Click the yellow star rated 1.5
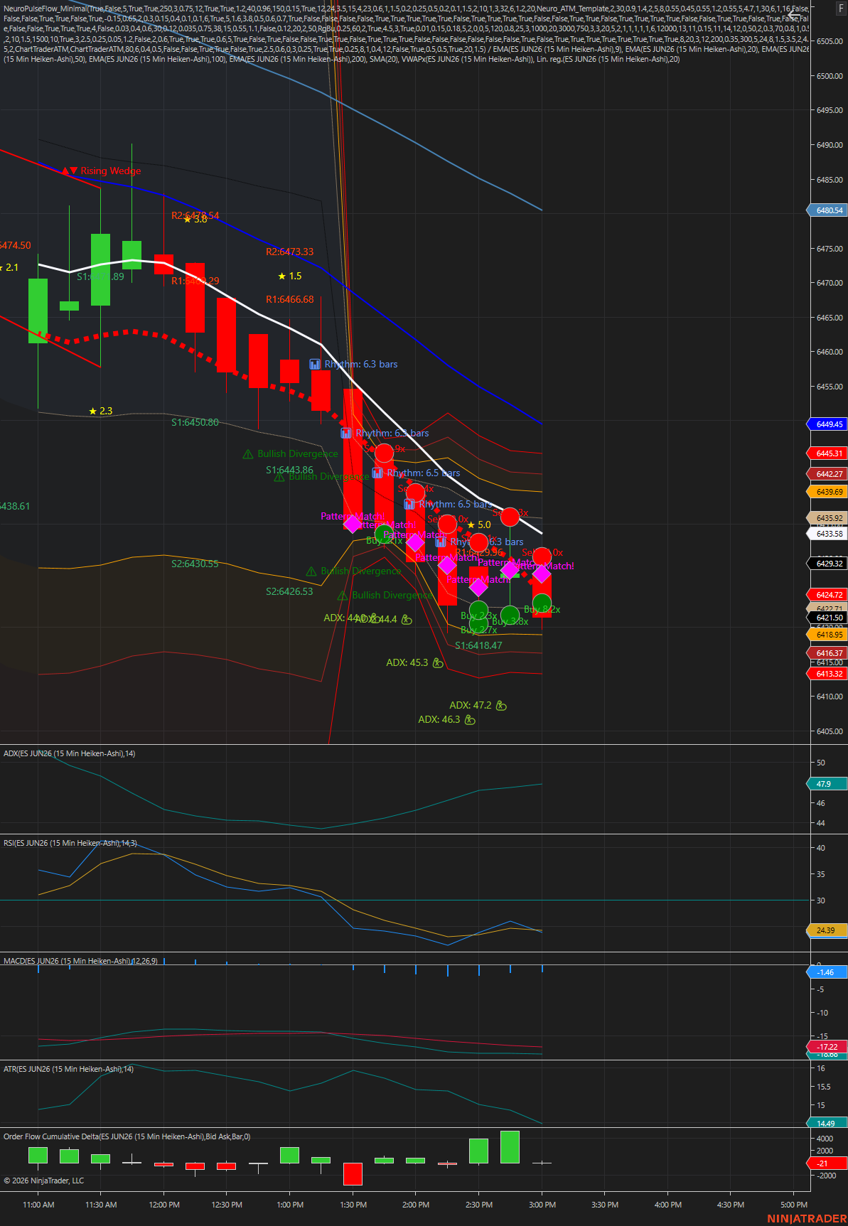The width and height of the screenshot is (848, 1226). (x=281, y=276)
